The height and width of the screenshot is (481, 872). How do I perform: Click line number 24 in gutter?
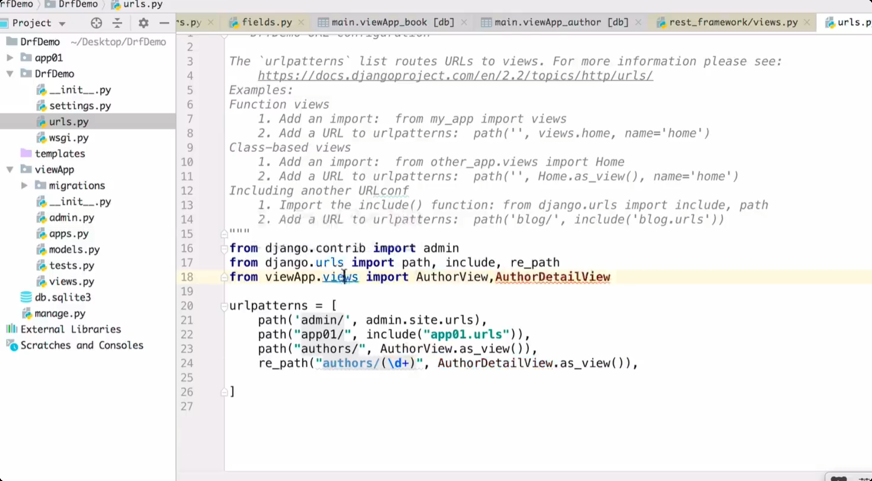[x=187, y=363]
